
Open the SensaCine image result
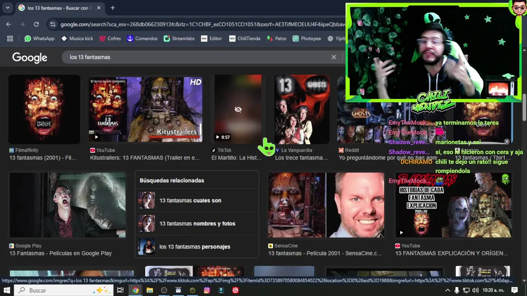pyautogui.click(x=326, y=205)
